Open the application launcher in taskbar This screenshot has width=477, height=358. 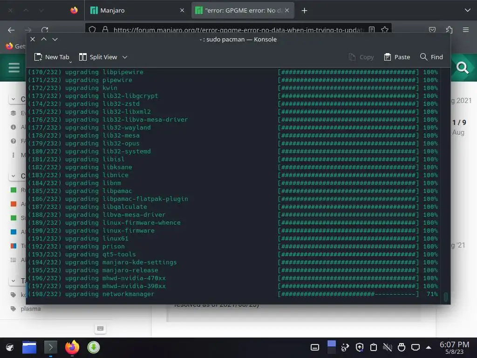[10, 347]
